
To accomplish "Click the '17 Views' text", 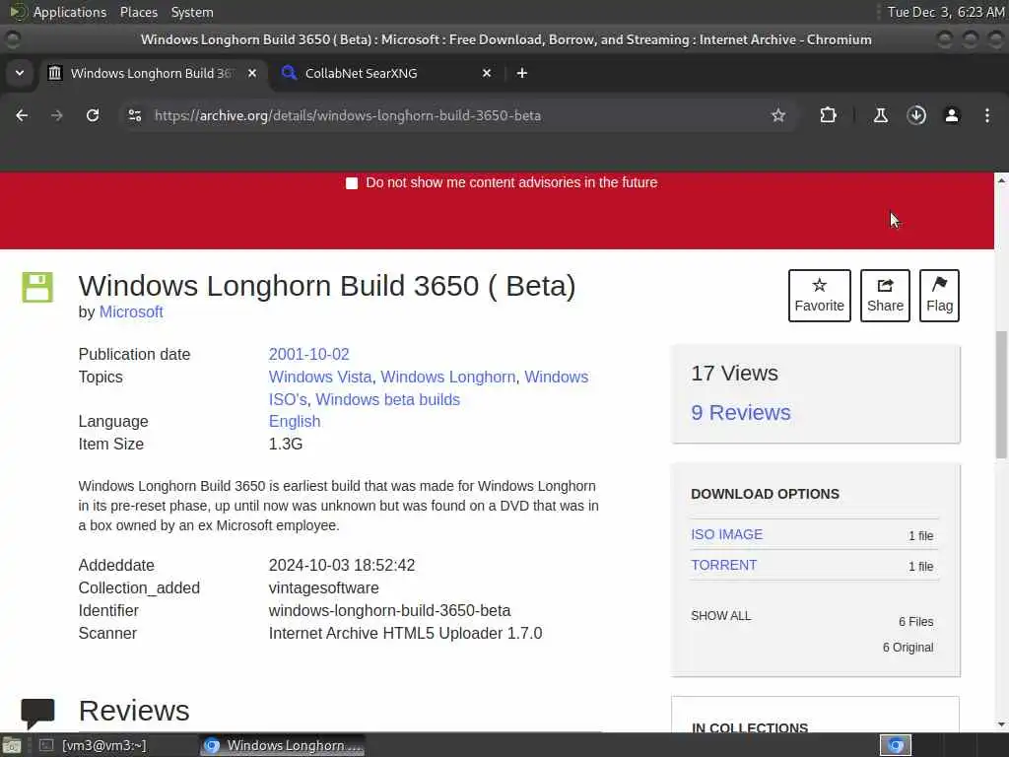I will [x=734, y=374].
